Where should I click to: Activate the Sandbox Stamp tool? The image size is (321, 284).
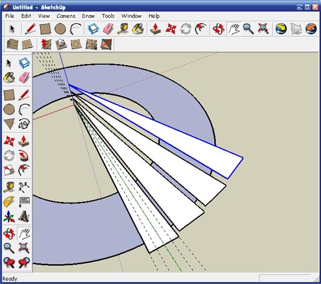61,44
